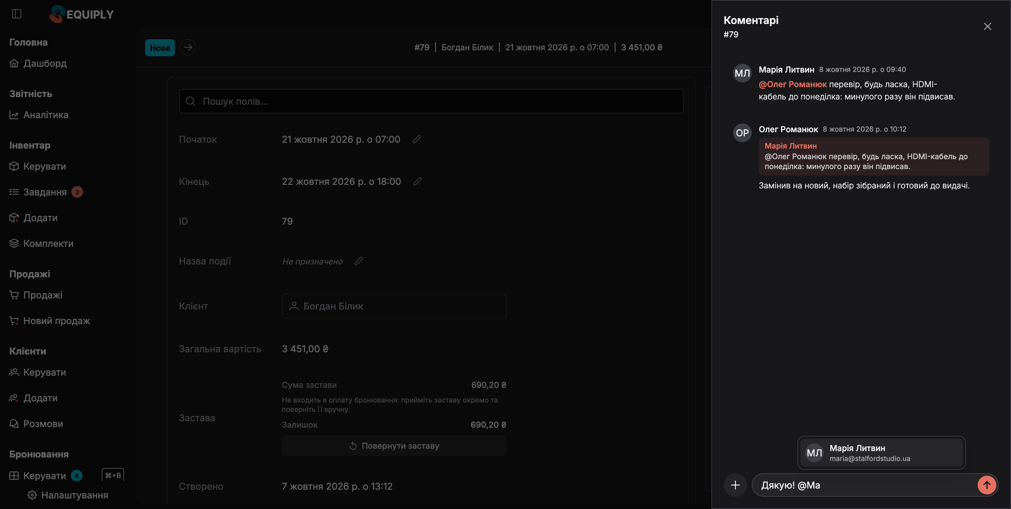Open Розмови in sidebar
1011x509 pixels.
36,424
